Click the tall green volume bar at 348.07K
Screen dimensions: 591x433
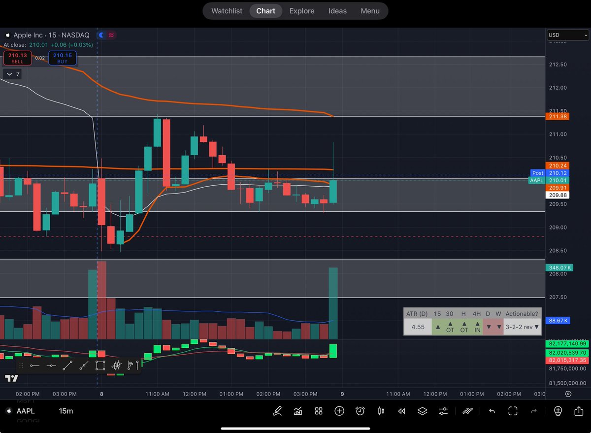tap(333, 303)
